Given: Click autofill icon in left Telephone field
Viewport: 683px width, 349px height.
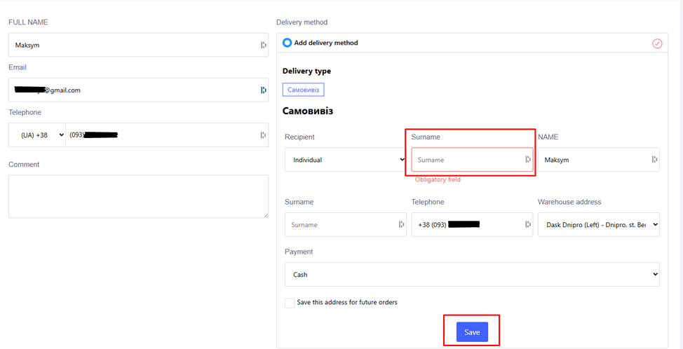Looking at the screenshot, I should click(x=263, y=135).
